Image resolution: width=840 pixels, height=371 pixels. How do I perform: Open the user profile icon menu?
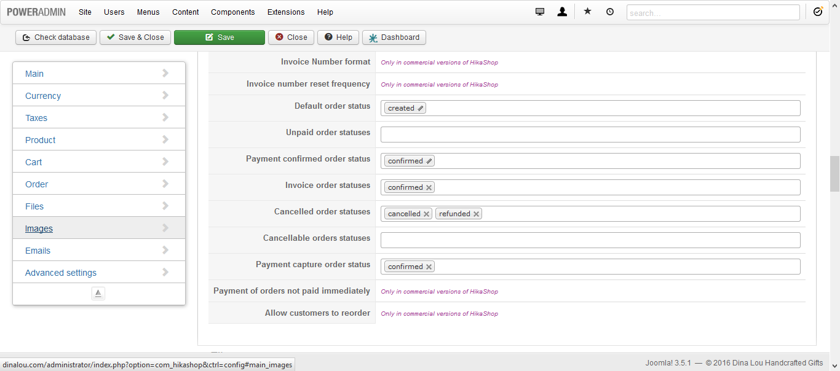[562, 12]
